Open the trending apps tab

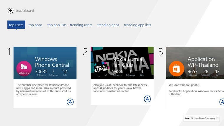(x=108, y=25)
